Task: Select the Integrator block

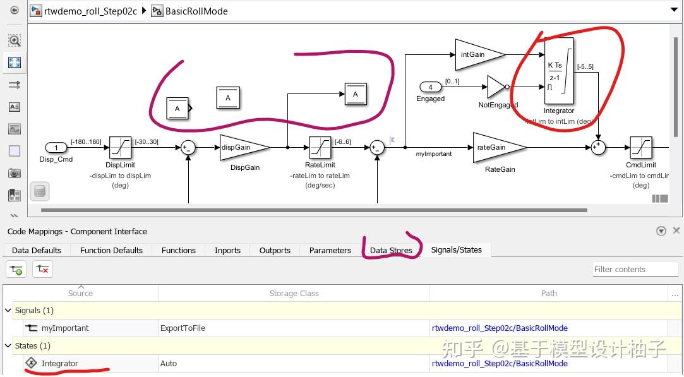Action: click(559, 71)
